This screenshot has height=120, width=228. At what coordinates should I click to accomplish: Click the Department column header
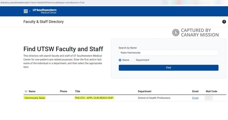coord(144,91)
